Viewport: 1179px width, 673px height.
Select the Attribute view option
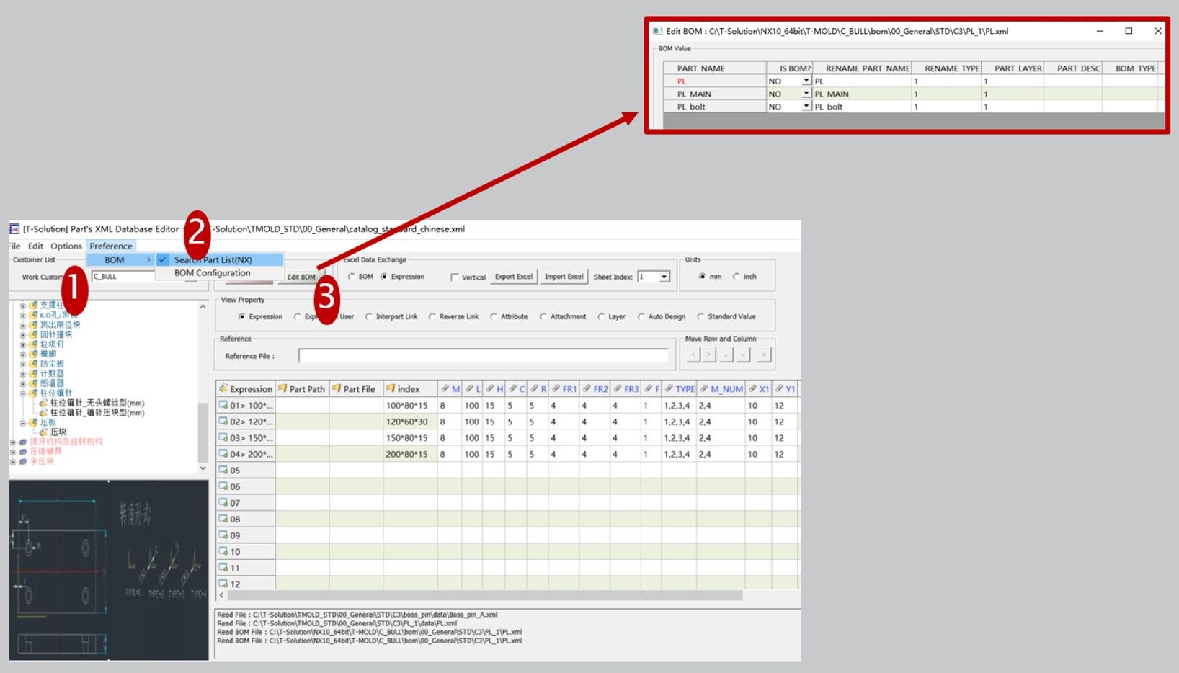(x=494, y=316)
